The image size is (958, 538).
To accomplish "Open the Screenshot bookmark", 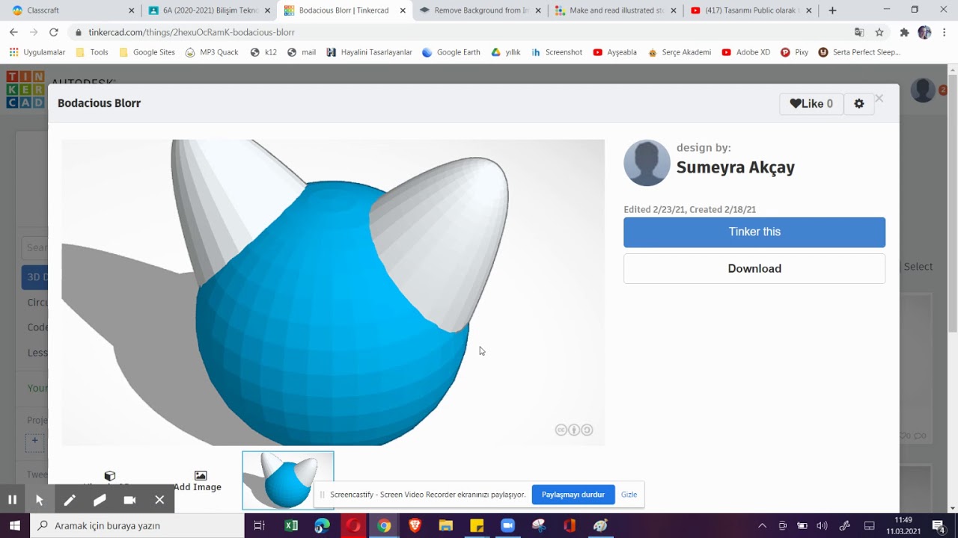I will [557, 52].
